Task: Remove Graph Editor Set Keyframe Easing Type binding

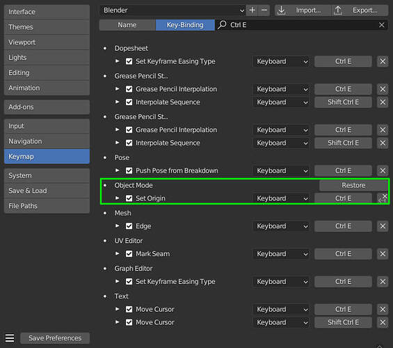Action: coord(383,282)
